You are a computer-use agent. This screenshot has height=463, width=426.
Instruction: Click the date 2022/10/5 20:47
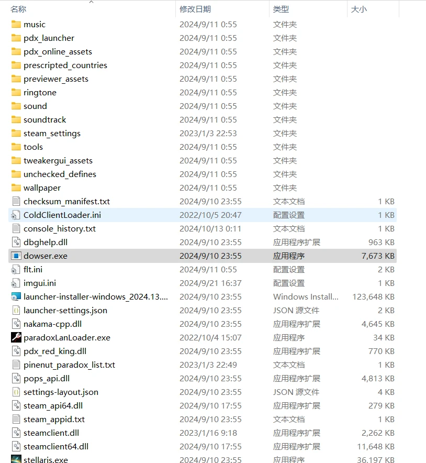[210, 215]
